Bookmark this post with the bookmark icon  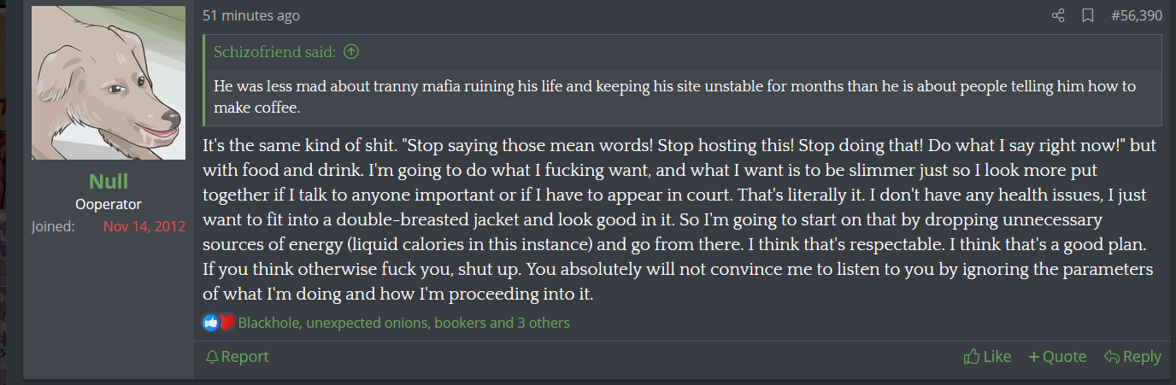(x=1087, y=15)
